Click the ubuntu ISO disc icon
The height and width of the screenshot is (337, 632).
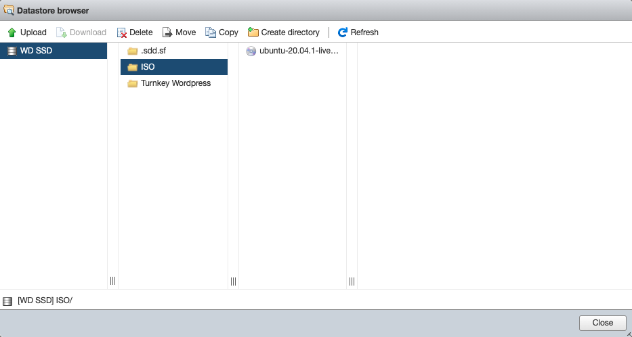point(251,51)
